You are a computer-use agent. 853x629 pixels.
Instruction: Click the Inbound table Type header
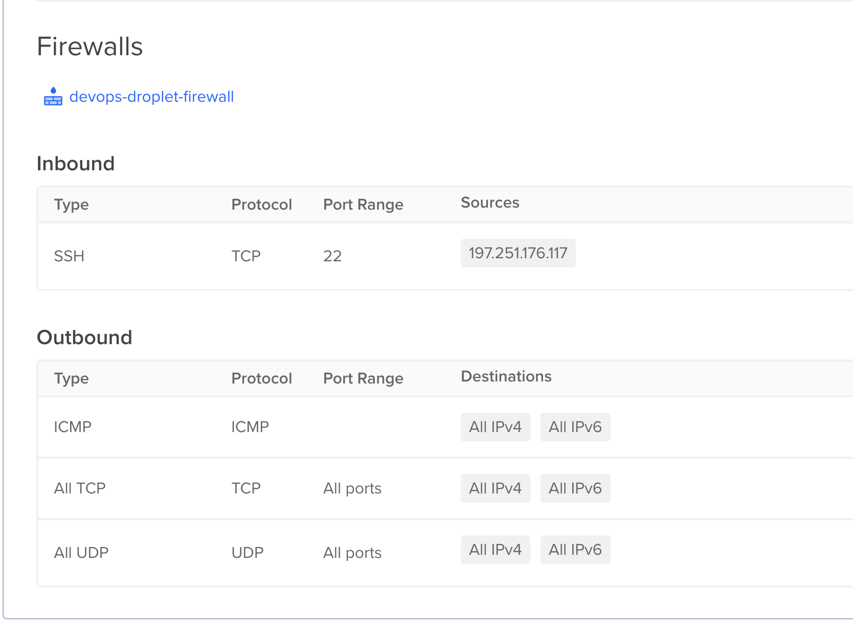[x=71, y=205]
